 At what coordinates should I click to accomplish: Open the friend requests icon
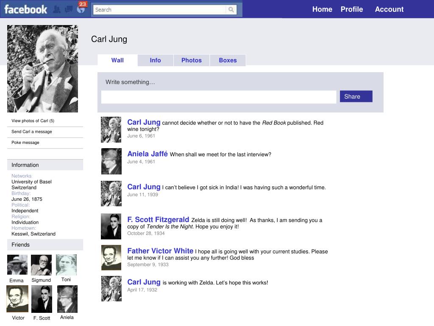tap(57, 10)
